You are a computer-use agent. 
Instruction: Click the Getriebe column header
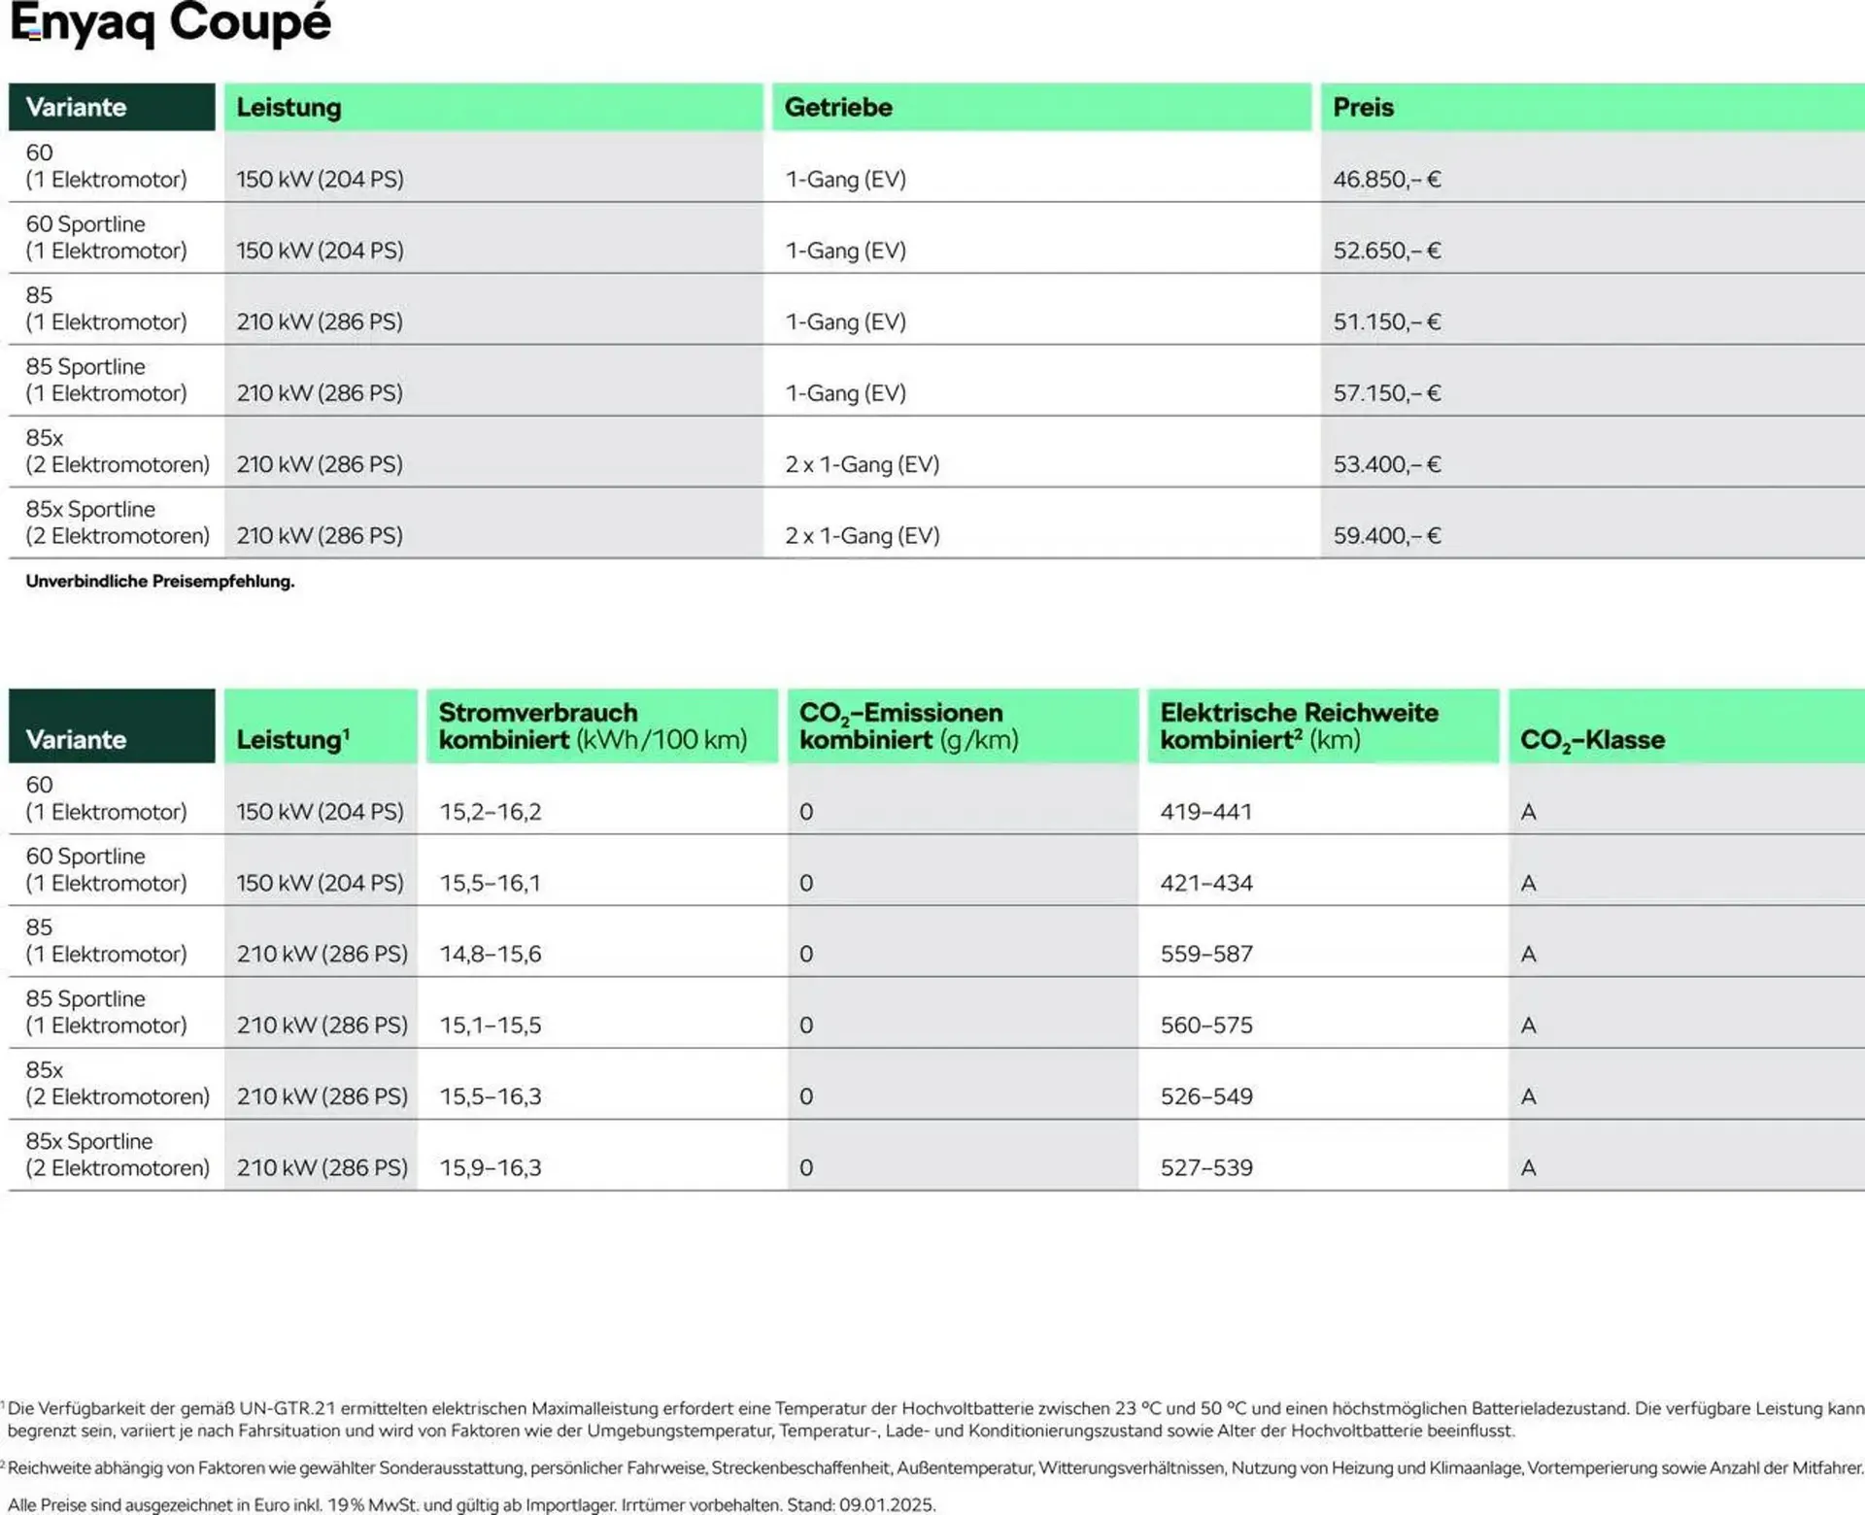[838, 107]
